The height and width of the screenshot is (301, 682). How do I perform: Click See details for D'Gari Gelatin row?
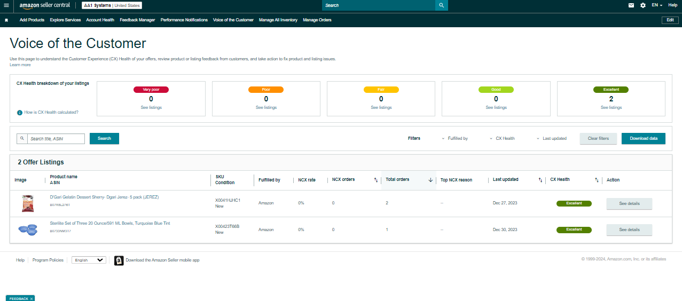click(x=629, y=203)
